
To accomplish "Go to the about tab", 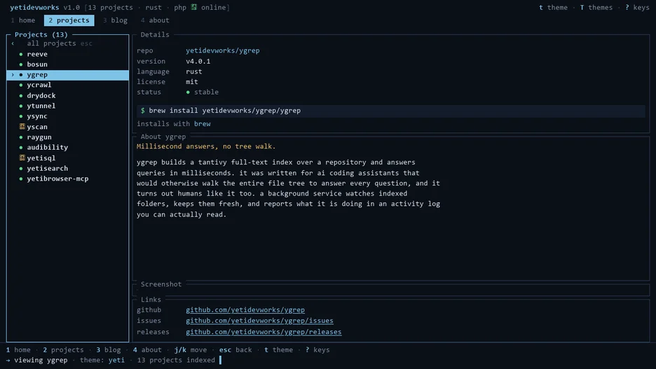I will tap(155, 20).
